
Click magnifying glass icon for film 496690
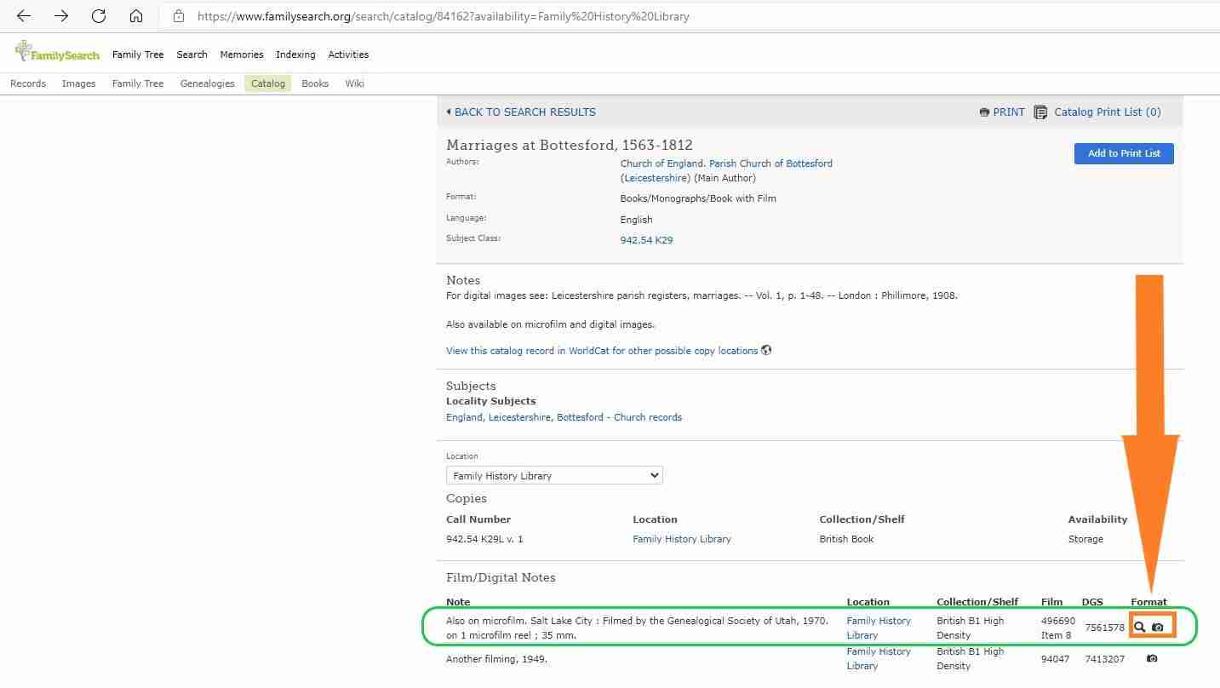(1140, 627)
